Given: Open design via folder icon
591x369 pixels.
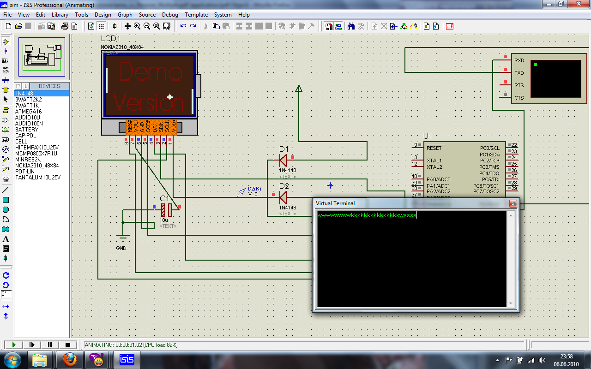Looking at the screenshot, I should pyautogui.click(x=18, y=26).
